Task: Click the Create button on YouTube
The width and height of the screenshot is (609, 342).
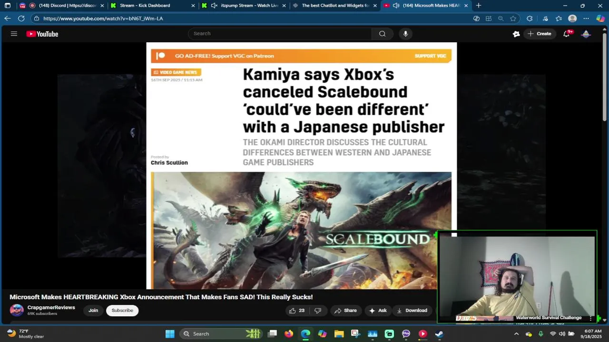Action: pyautogui.click(x=540, y=34)
